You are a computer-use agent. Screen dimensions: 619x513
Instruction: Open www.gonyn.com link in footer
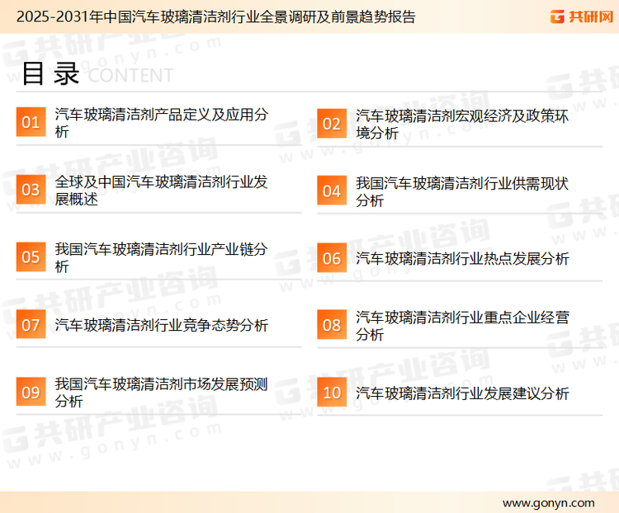click(548, 503)
